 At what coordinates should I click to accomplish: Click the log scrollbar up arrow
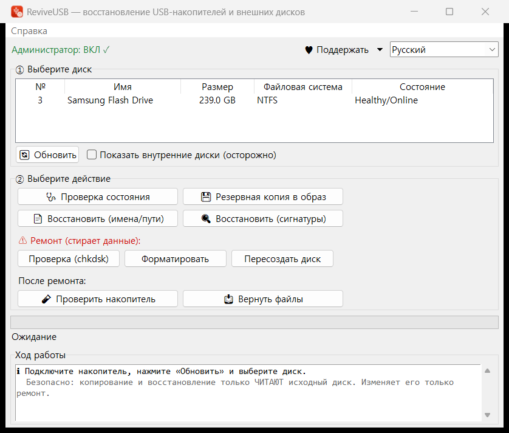point(487,371)
